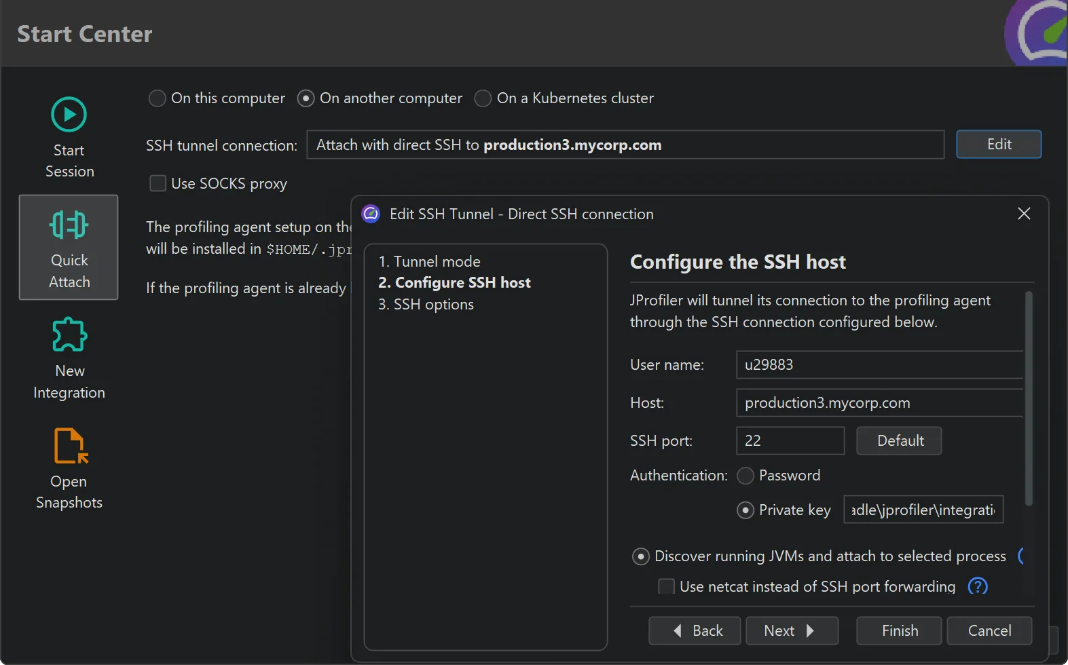Click Next to continue the wizard
This screenshot has height=665, width=1068.
tap(792, 631)
